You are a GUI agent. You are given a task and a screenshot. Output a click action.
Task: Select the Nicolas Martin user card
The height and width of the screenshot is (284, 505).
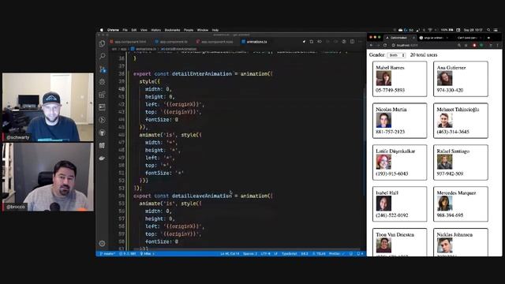point(400,121)
